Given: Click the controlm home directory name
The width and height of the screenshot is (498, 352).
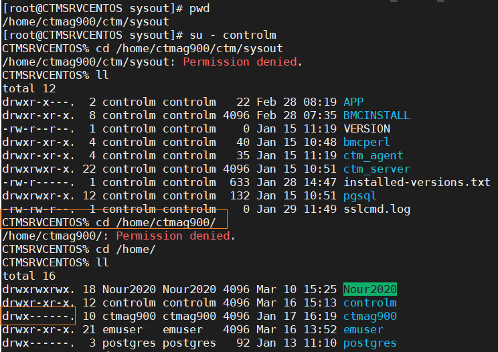Looking at the screenshot, I should coord(370,302).
